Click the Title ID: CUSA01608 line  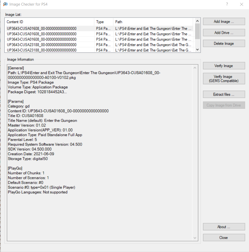pyautogui.click(x=26, y=116)
